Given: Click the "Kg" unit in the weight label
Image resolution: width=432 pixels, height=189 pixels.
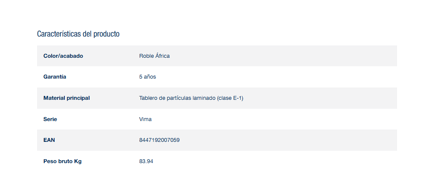Looking at the screenshot, I should click(78, 161).
